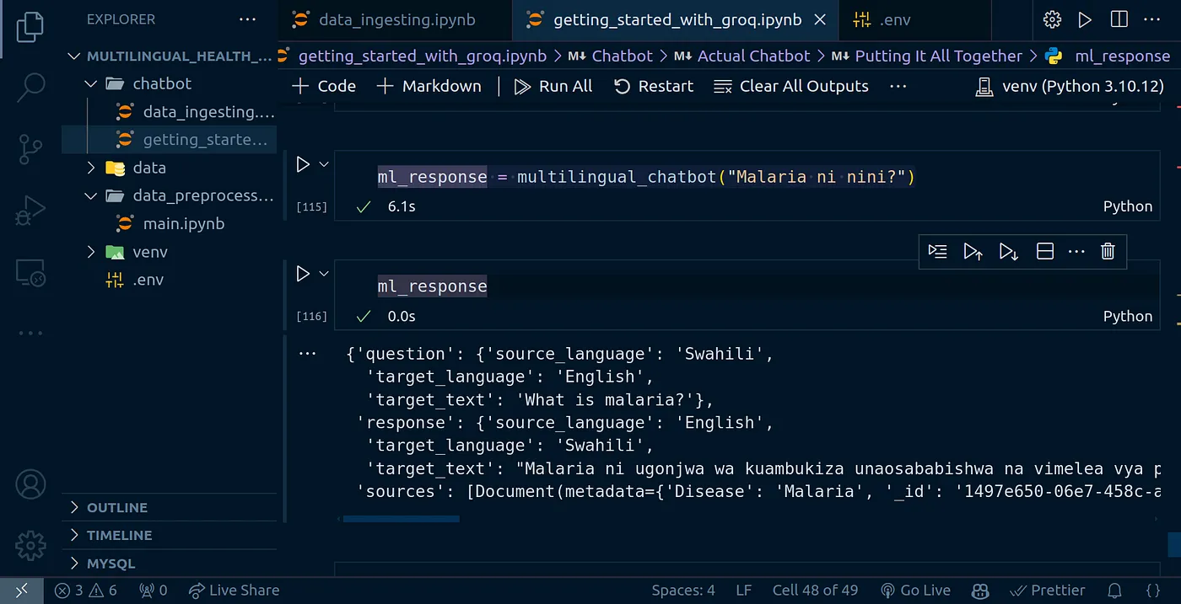The height and width of the screenshot is (604, 1181).
Task: Open the Source Control view
Action: (30, 148)
